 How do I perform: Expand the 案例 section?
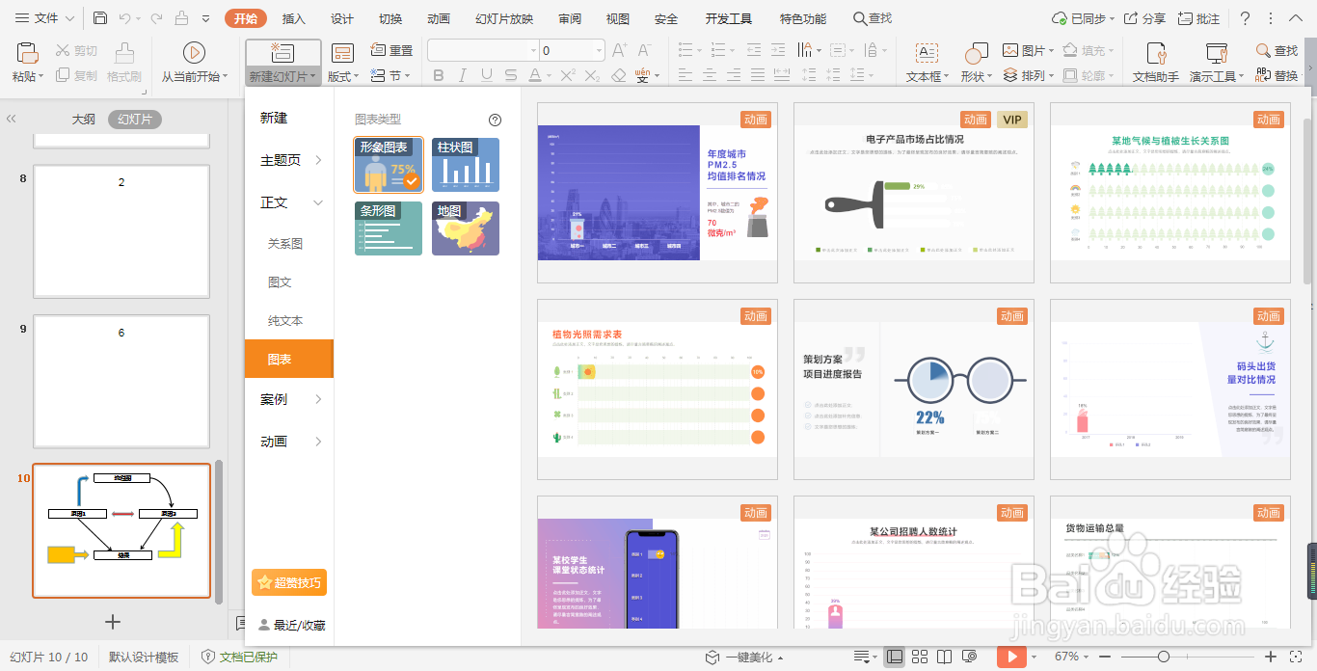pos(286,398)
